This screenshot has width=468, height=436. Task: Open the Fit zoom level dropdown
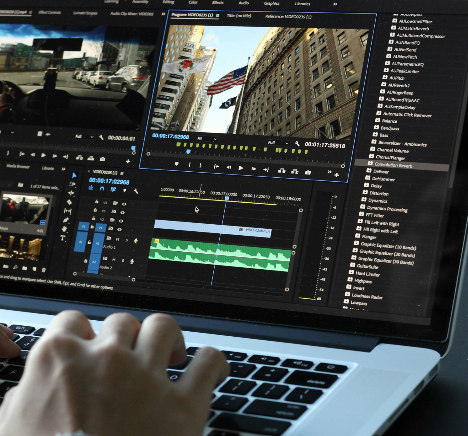207,139
